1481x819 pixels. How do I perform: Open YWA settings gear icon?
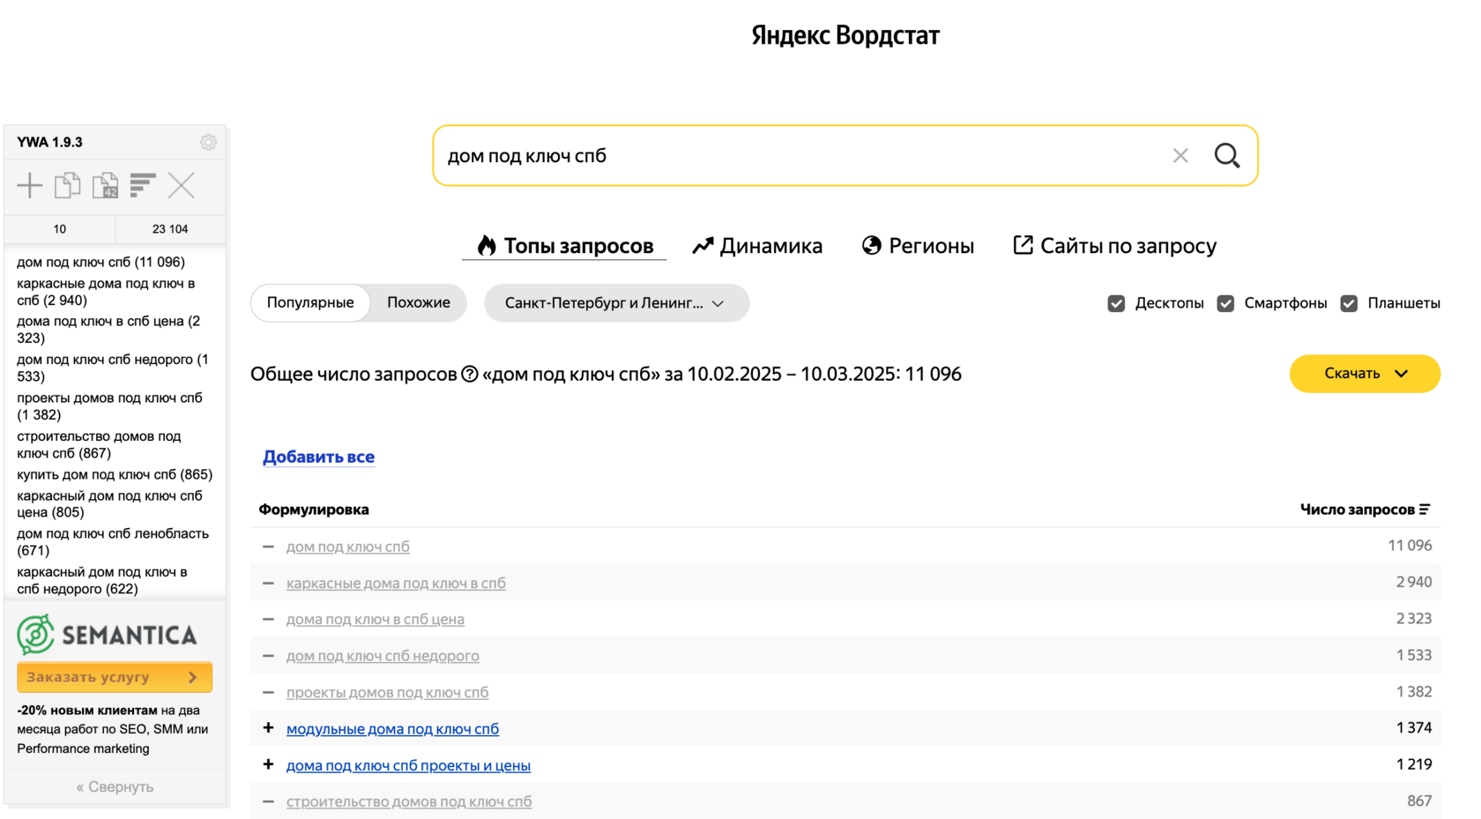point(208,142)
